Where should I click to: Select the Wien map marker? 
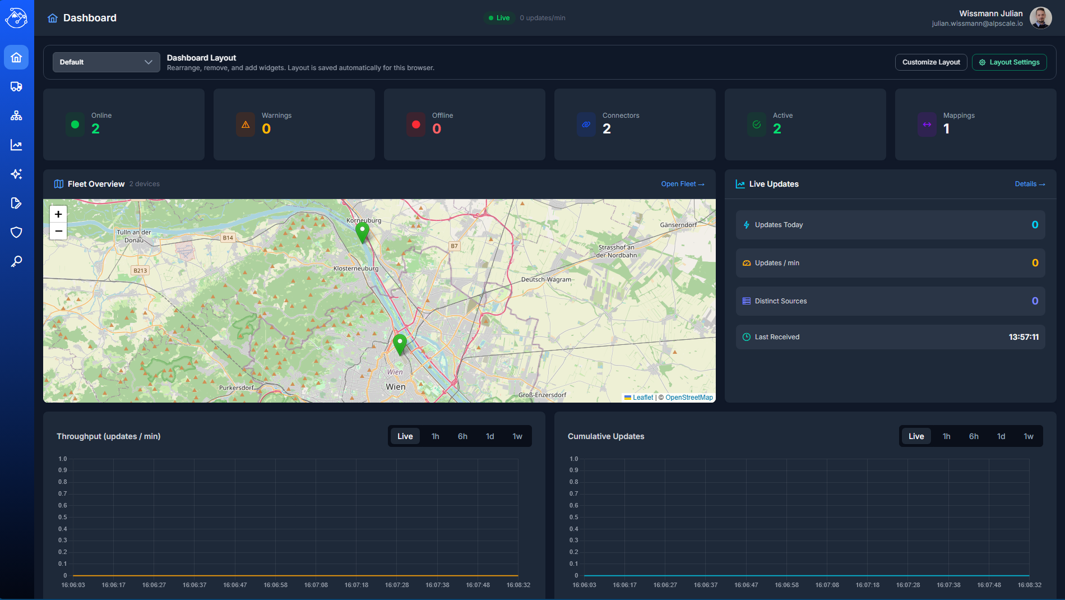(400, 344)
